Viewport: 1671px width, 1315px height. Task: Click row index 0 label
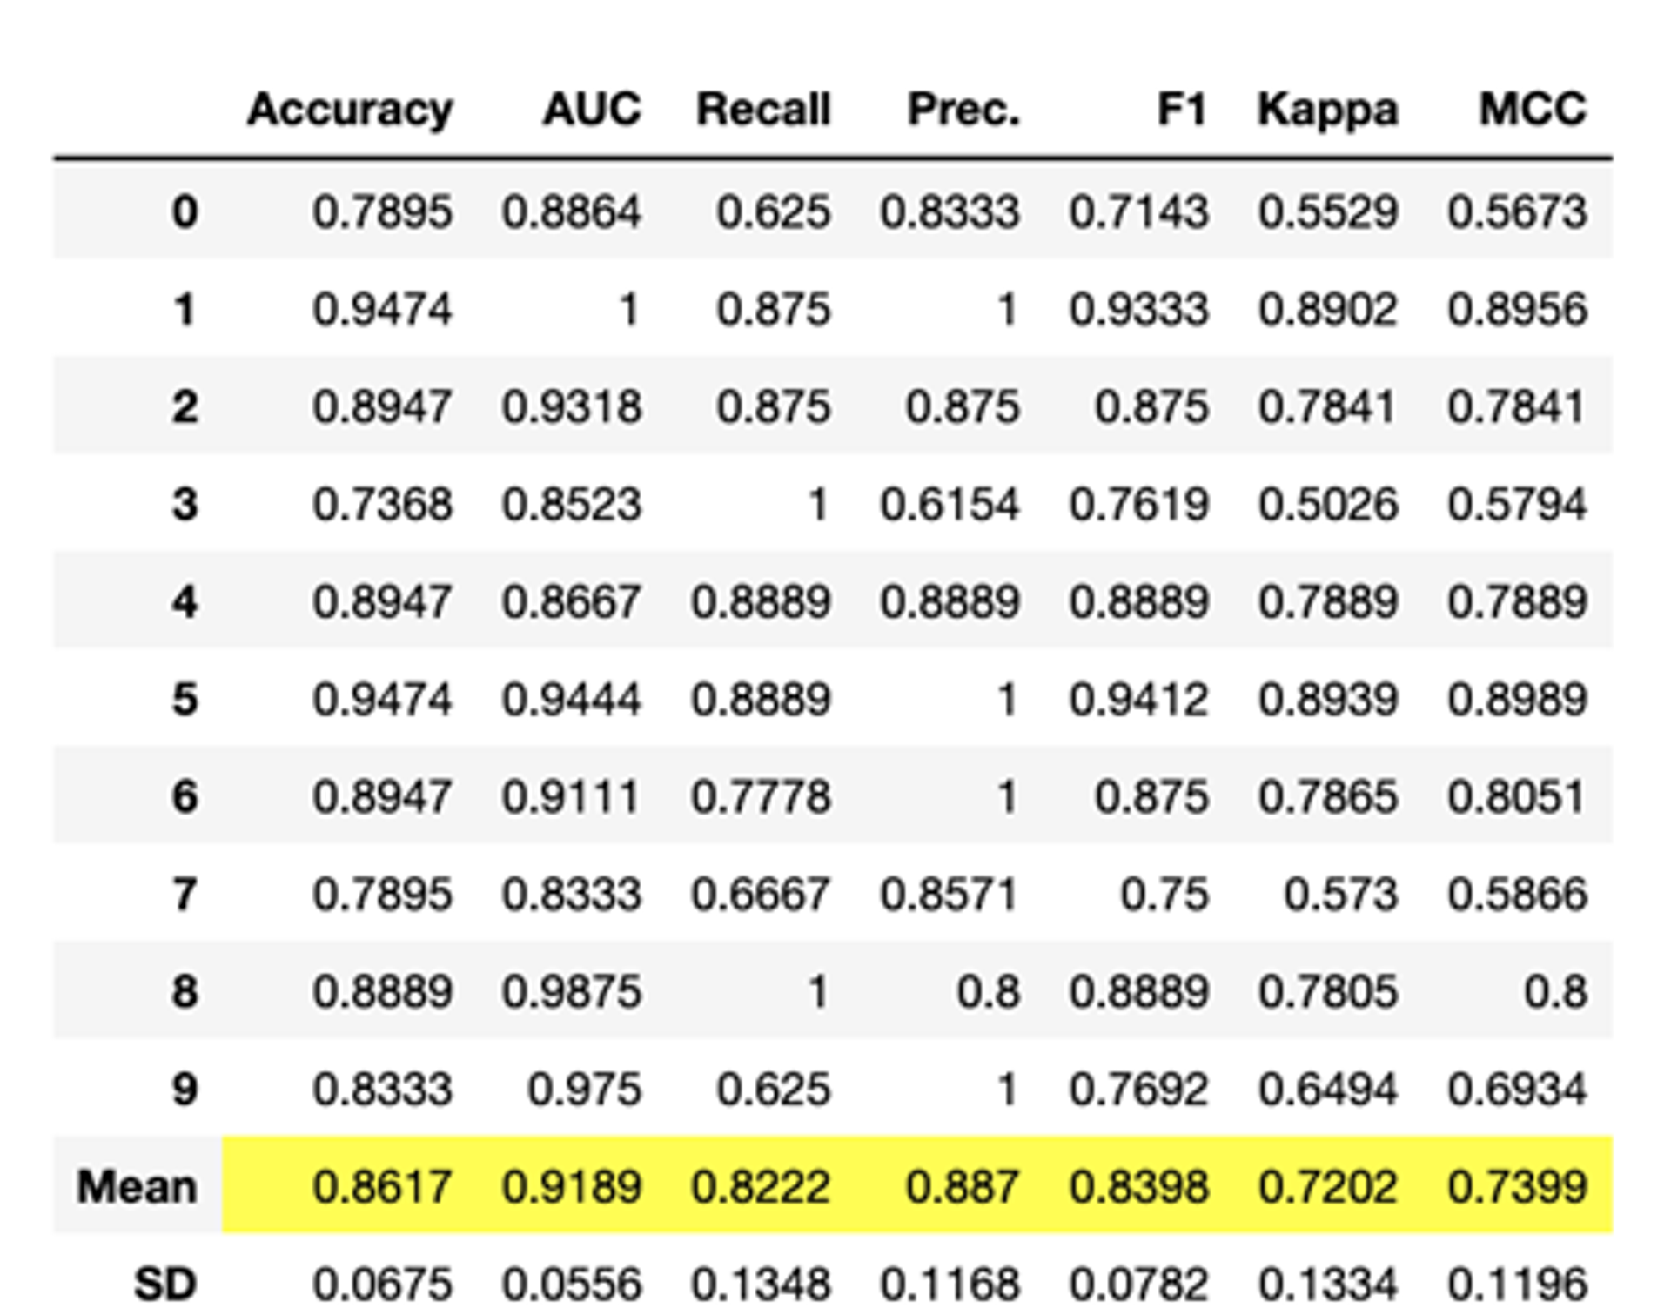coord(185,211)
